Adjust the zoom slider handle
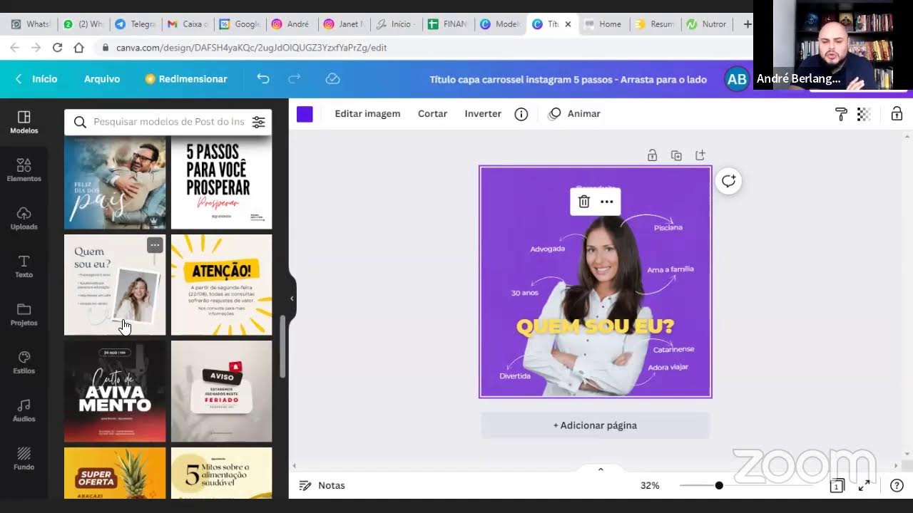913x513 pixels. [x=719, y=486]
